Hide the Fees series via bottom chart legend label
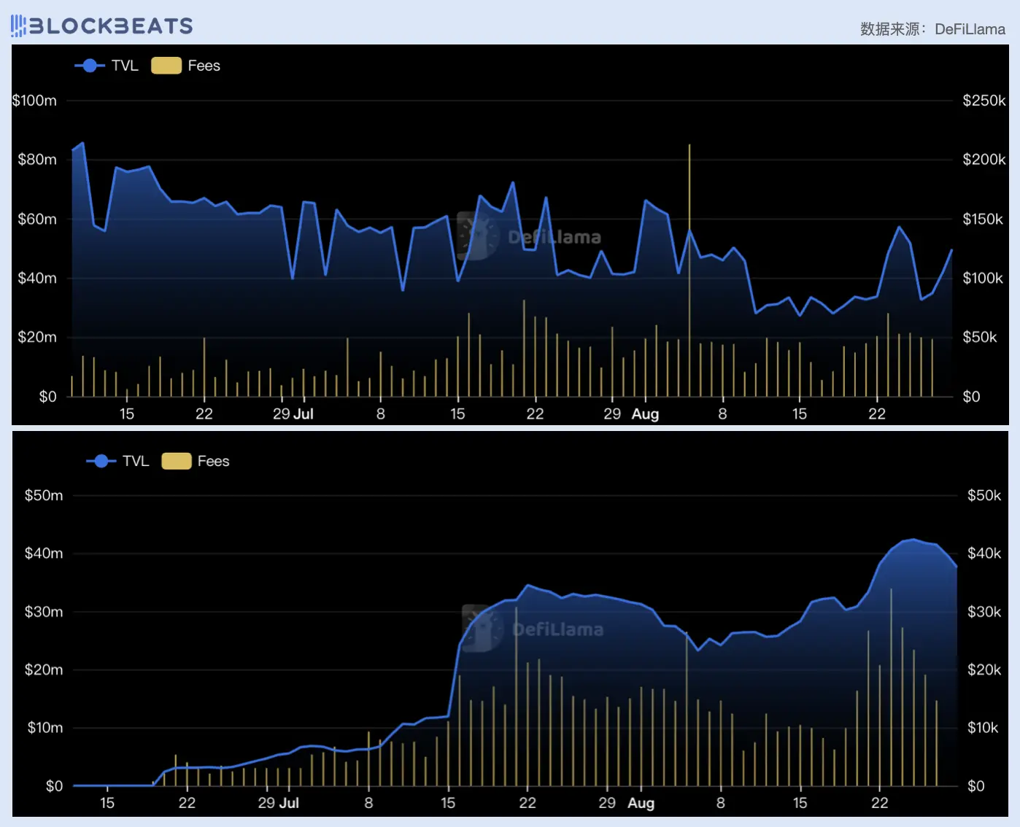 click(x=213, y=461)
